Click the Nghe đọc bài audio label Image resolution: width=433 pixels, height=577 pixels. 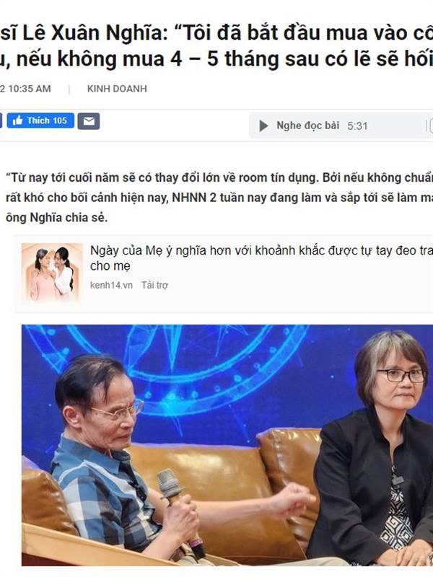[x=308, y=125]
